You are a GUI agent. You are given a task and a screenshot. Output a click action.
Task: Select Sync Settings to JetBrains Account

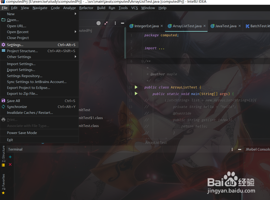point(39,82)
